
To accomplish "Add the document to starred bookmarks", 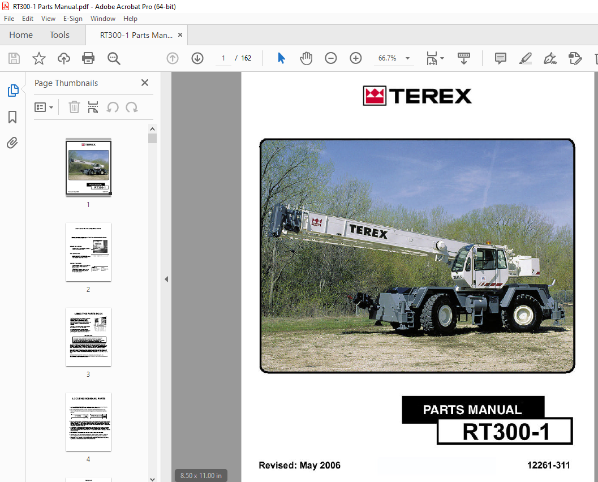I will point(39,58).
